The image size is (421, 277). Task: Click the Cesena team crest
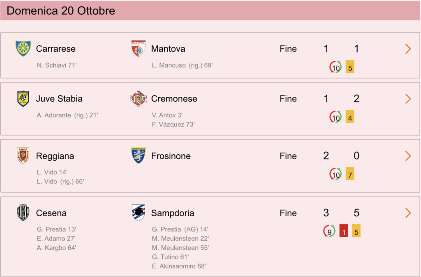coord(23,213)
